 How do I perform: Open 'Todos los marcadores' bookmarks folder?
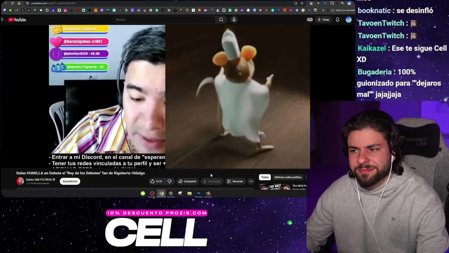tap(343, 10)
